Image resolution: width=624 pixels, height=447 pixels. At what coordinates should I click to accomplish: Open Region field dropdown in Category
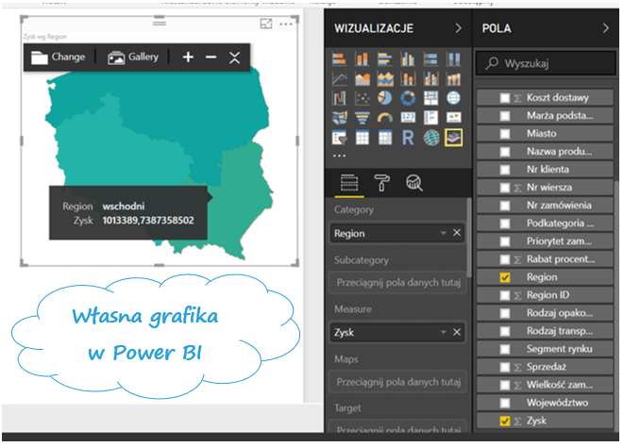pyautogui.click(x=443, y=233)
